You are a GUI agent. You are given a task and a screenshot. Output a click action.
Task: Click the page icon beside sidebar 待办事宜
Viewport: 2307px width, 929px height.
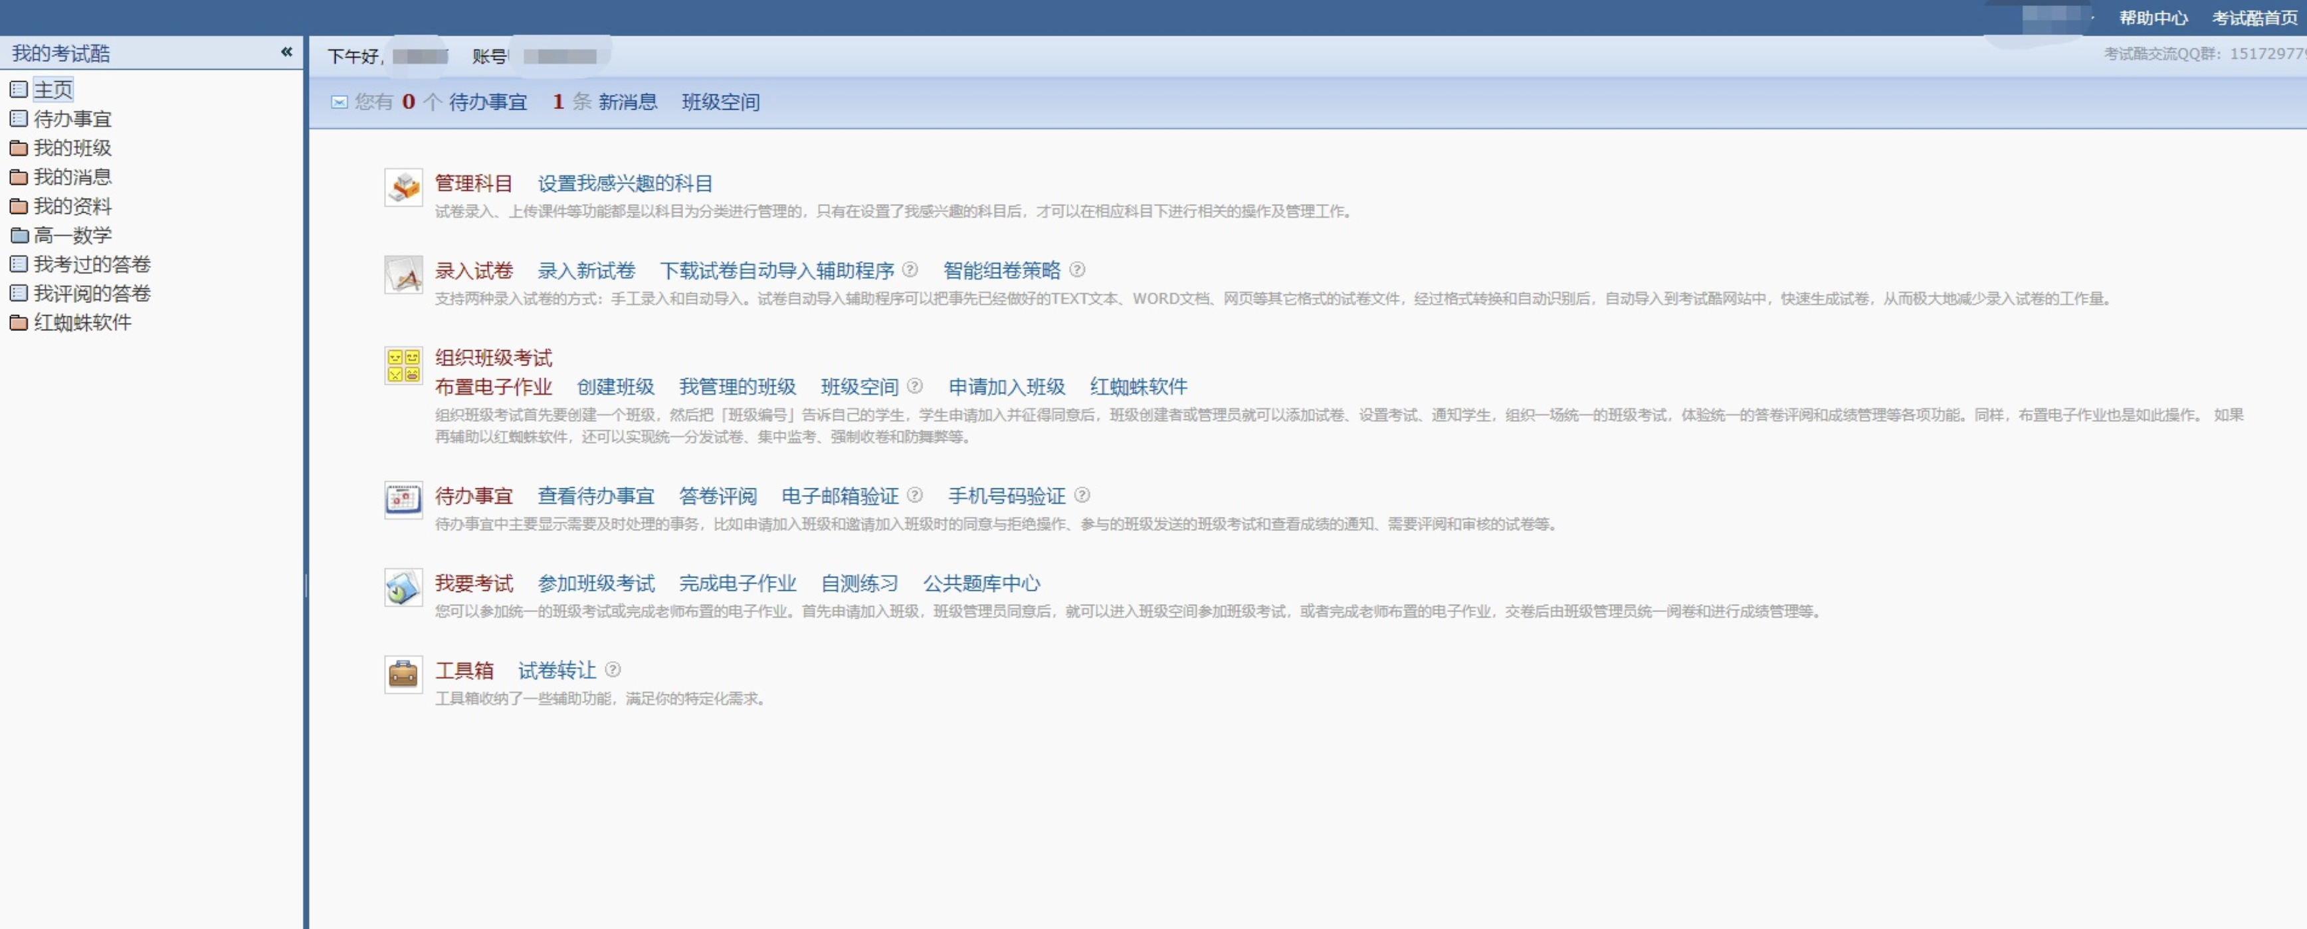pos(19,119)
